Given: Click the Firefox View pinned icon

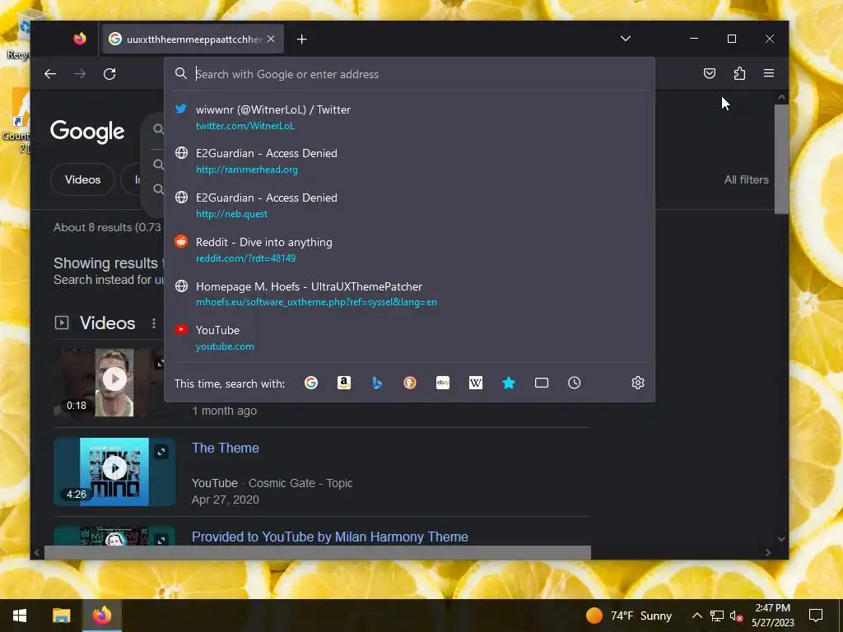Looking at the screenshot, I should click(x=80, y=39).
